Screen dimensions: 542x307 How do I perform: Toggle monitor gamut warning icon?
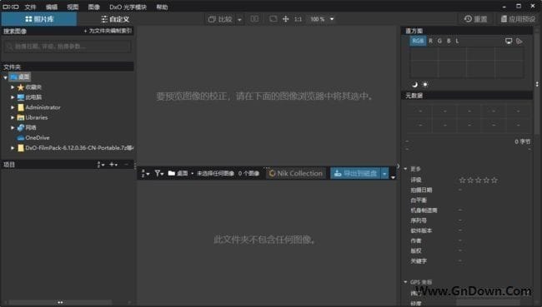(x=509, y=41)
